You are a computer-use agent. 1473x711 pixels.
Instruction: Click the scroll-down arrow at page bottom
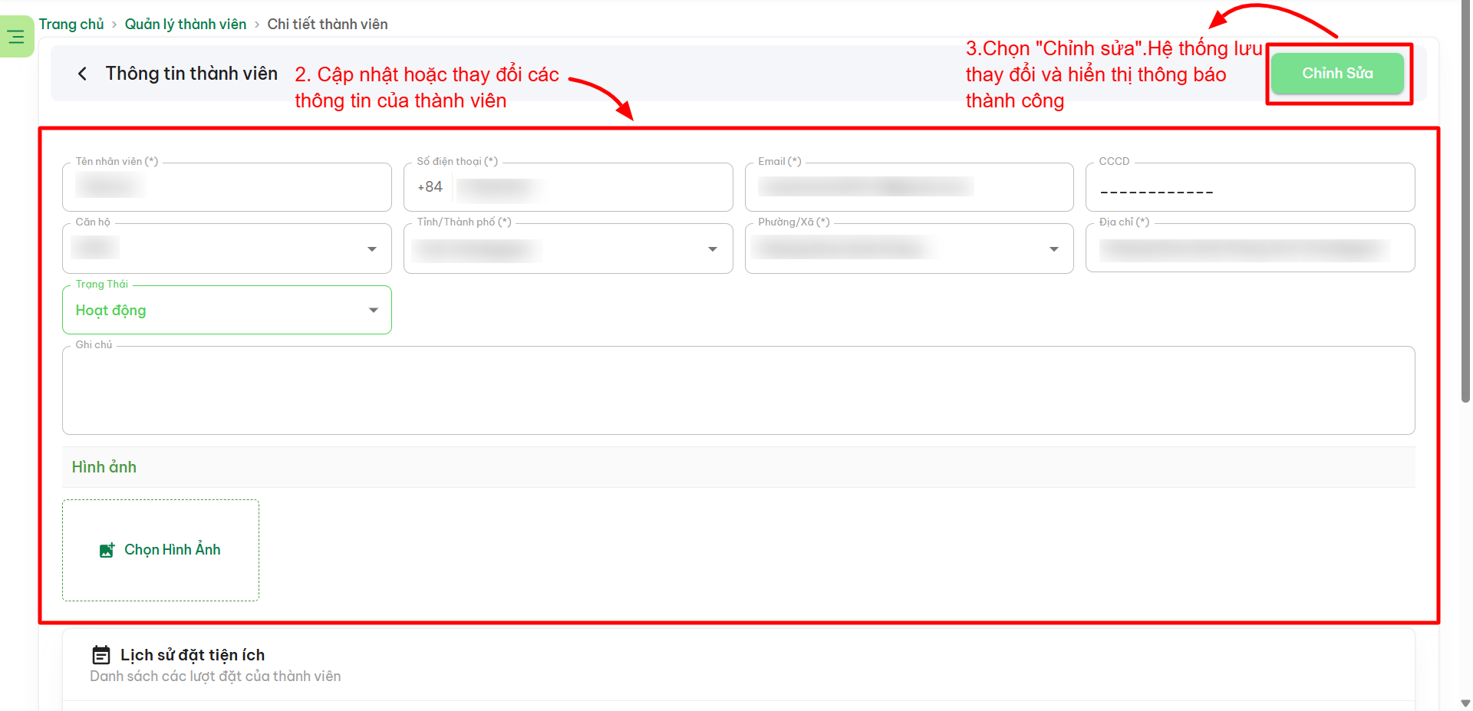1465,703
